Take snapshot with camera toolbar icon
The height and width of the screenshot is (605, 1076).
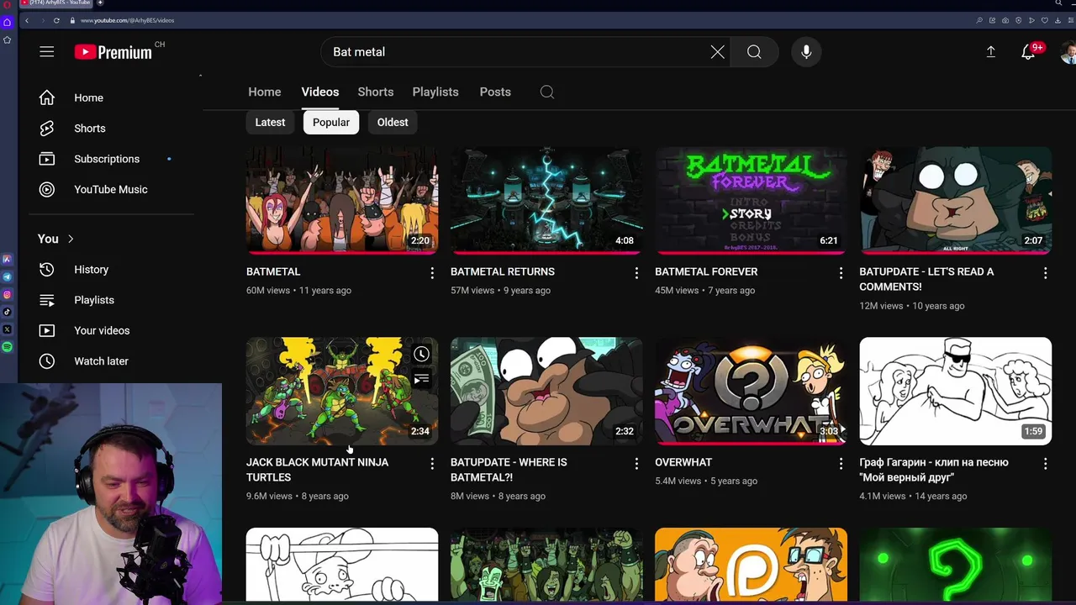point(1005,20)
